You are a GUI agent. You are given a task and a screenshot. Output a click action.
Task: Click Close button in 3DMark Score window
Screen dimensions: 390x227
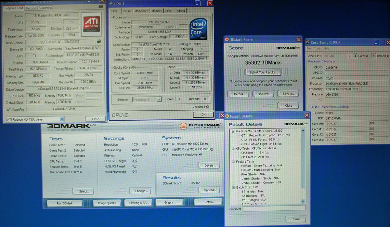point(288,105)
